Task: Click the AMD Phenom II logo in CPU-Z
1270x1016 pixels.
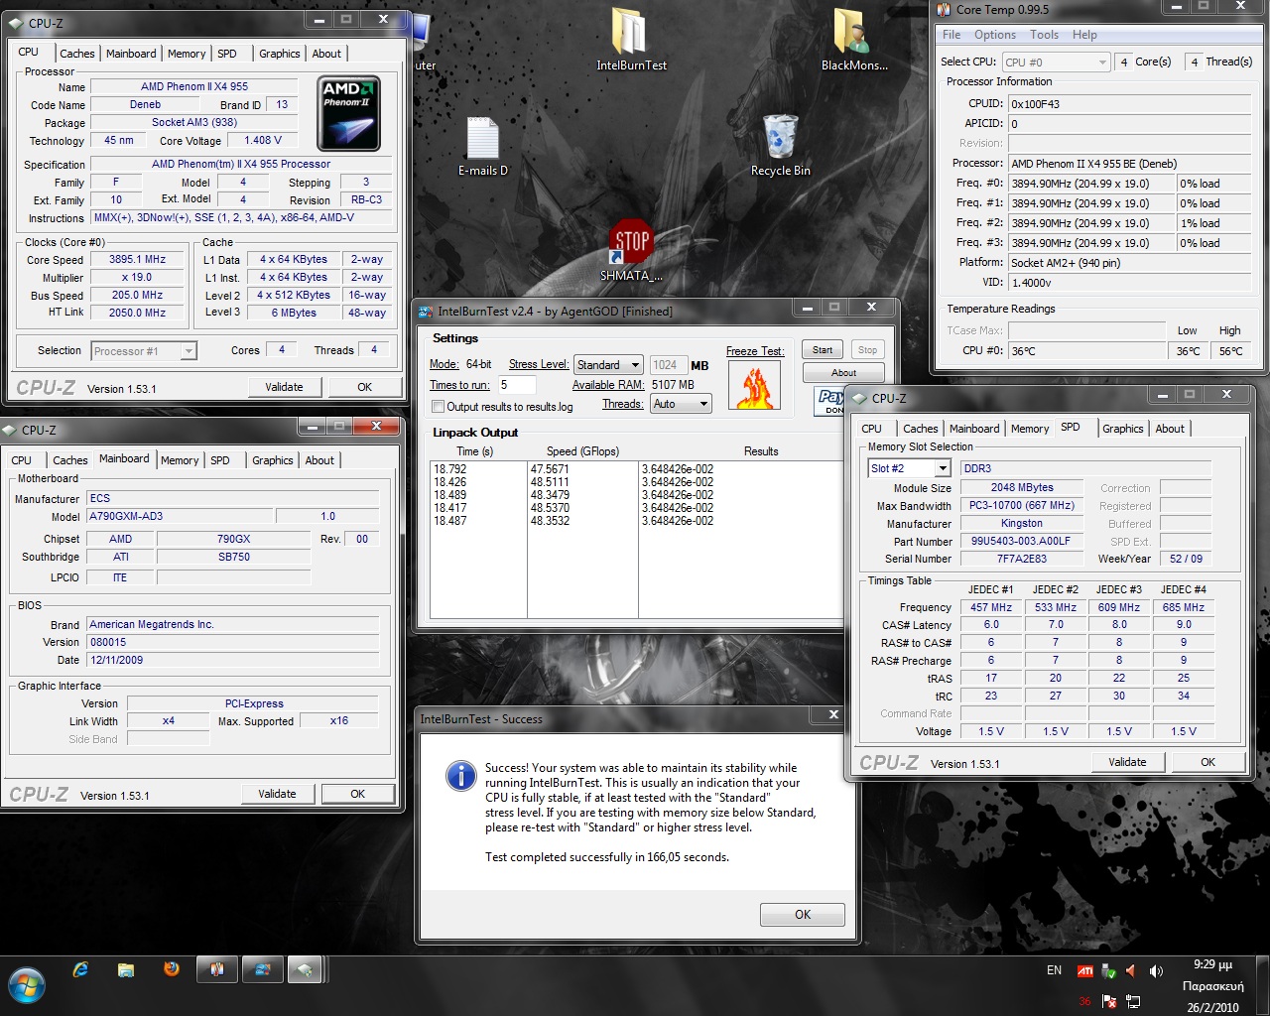Action: [348, 114]
